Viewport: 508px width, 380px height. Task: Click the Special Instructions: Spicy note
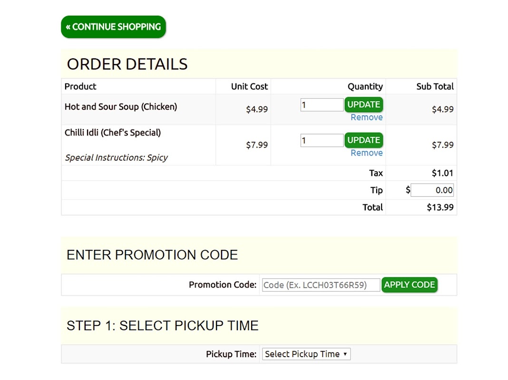click(x=117, y=158)
